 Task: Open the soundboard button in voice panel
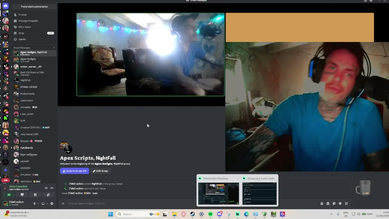click(48, 195)
